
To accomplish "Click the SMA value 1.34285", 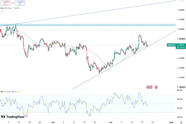I will click(x=16, y=8).
